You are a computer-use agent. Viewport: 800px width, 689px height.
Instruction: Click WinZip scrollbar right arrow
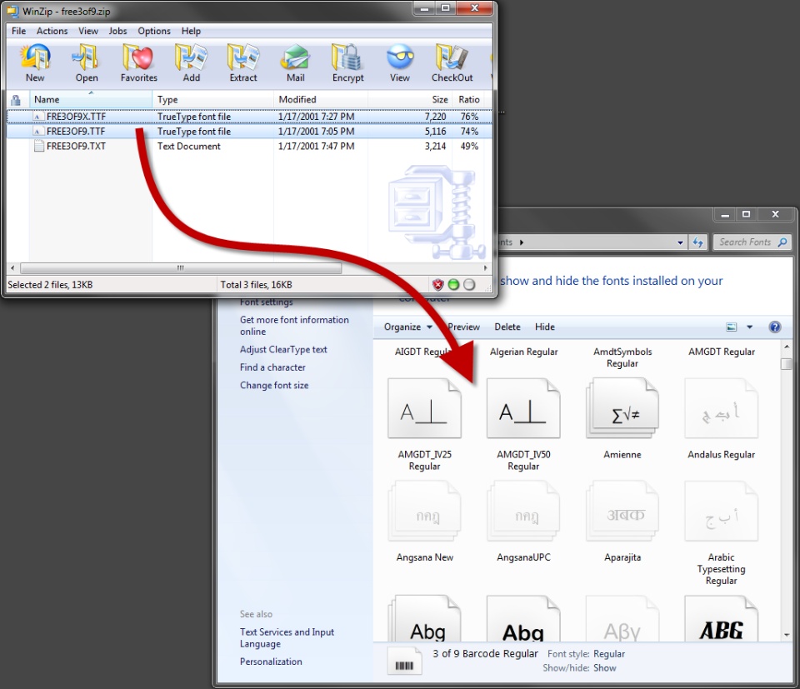tap(485, 267)
